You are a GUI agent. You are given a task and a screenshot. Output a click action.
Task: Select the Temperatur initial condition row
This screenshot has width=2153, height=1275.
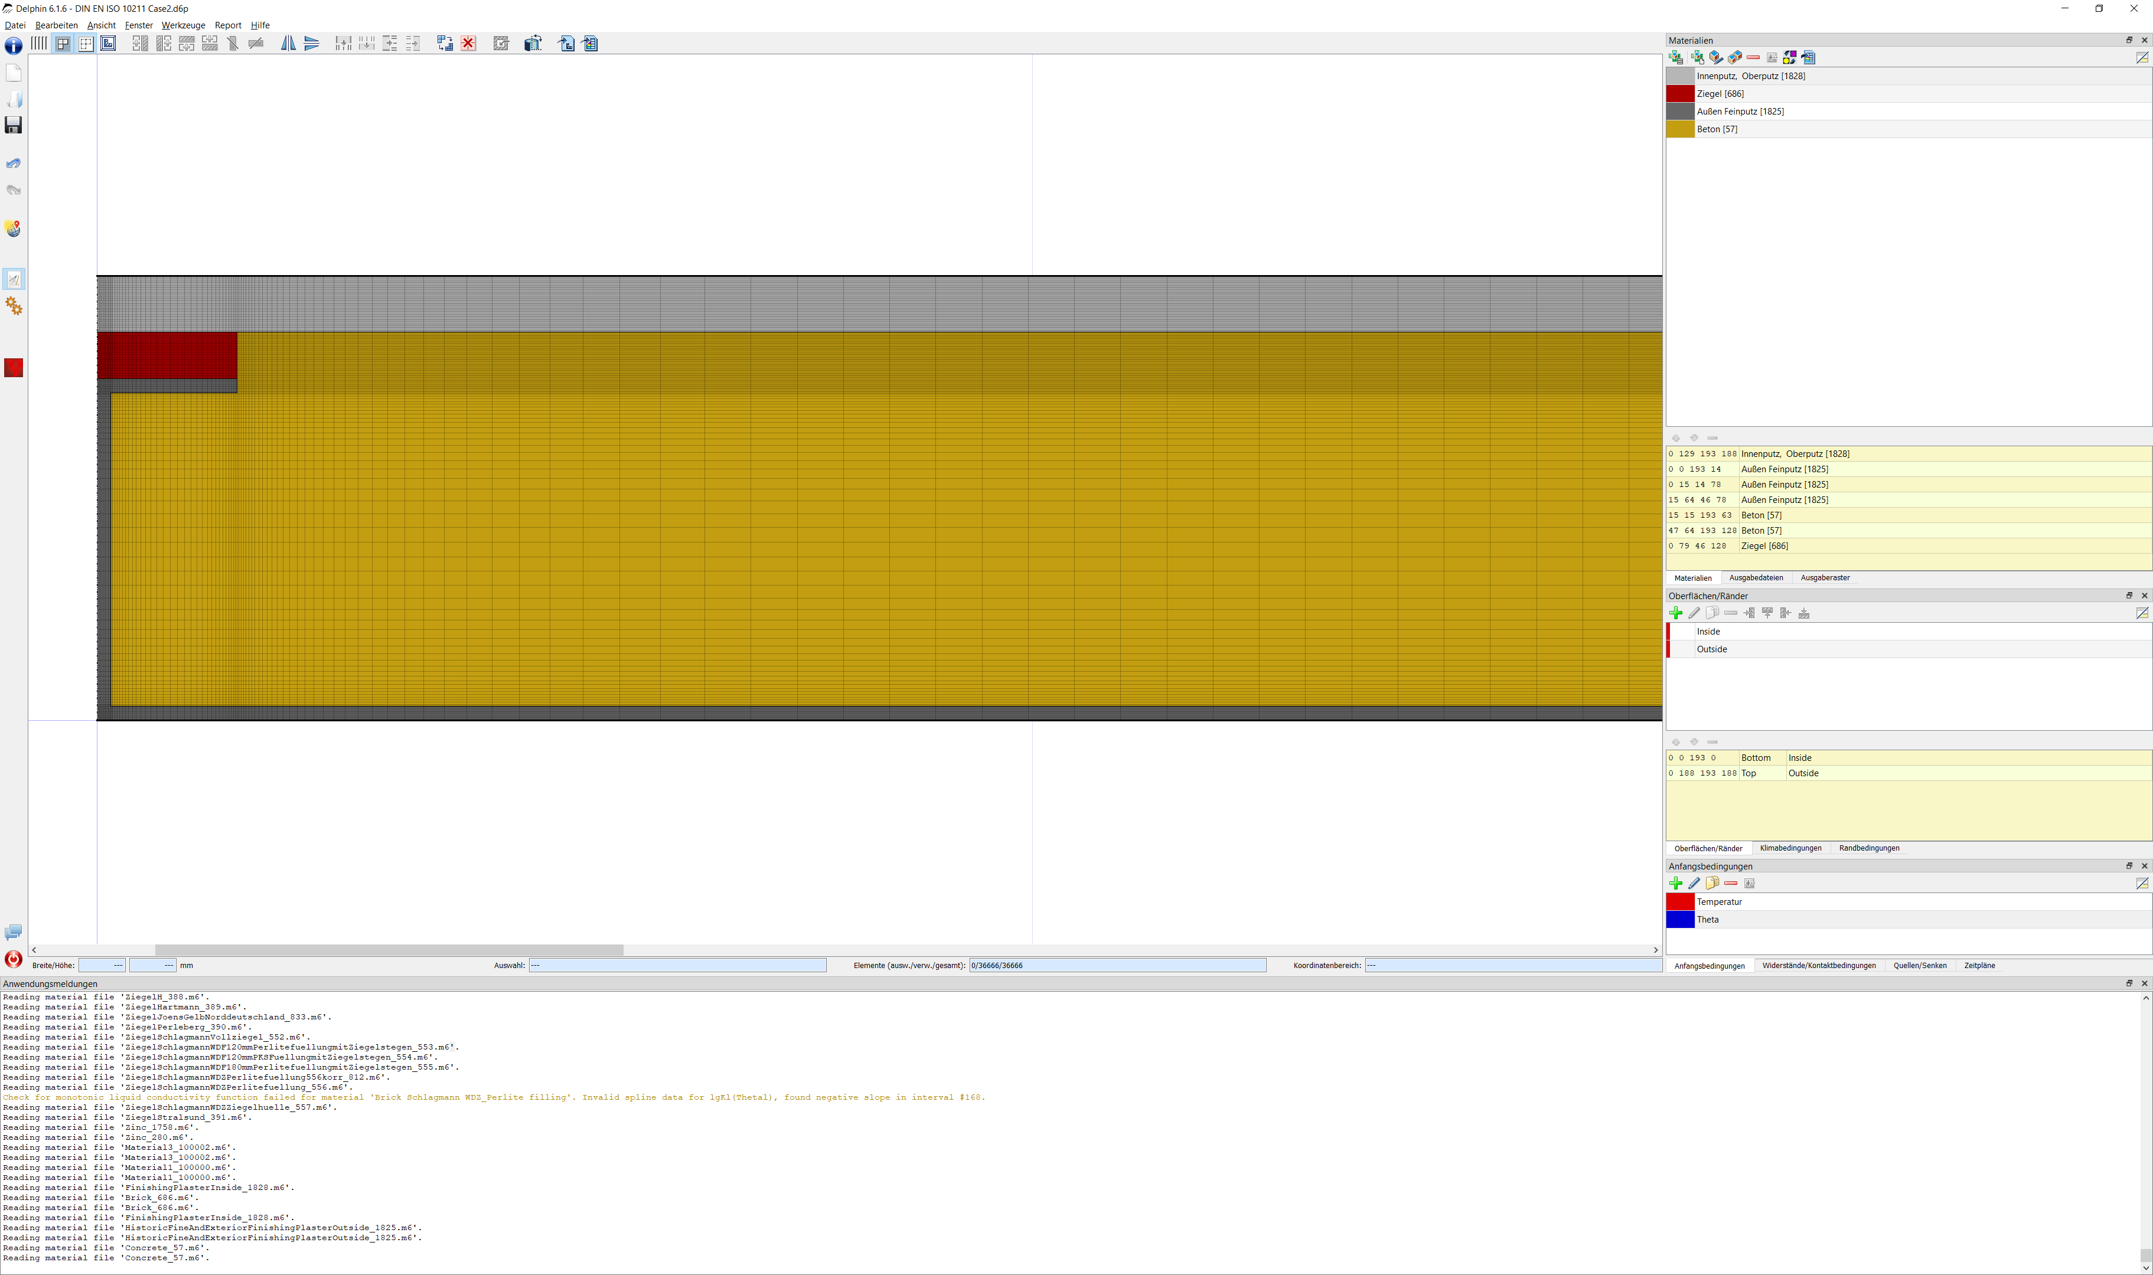(x=1909, y=902)
